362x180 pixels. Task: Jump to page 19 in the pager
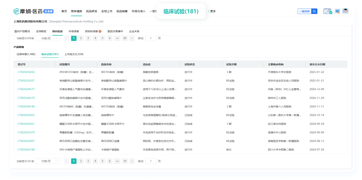pos(125,161)
